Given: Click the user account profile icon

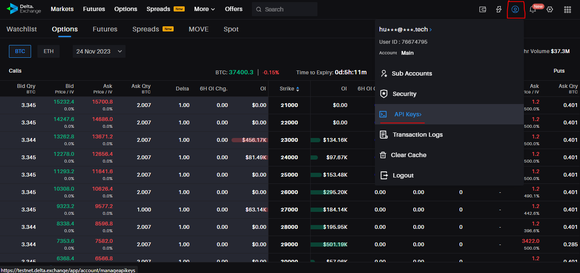Looking at the screenshot, I should coord(515,9).
